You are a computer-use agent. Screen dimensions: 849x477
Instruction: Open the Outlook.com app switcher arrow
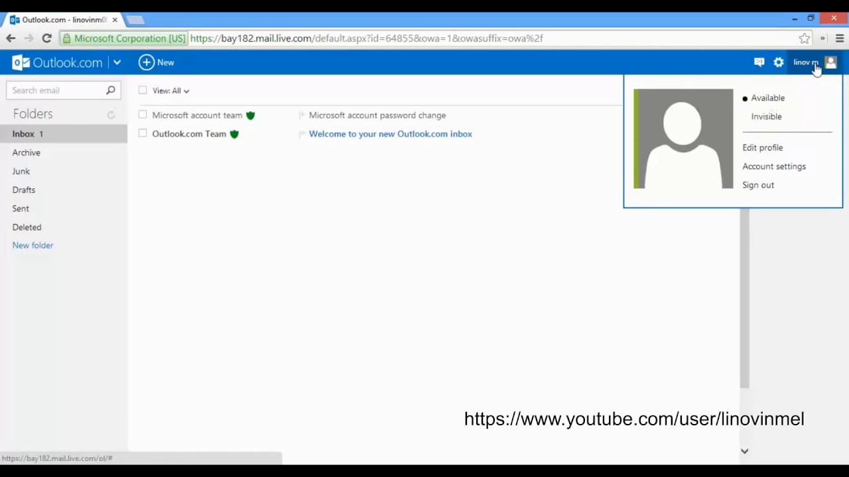coord(117,62)
